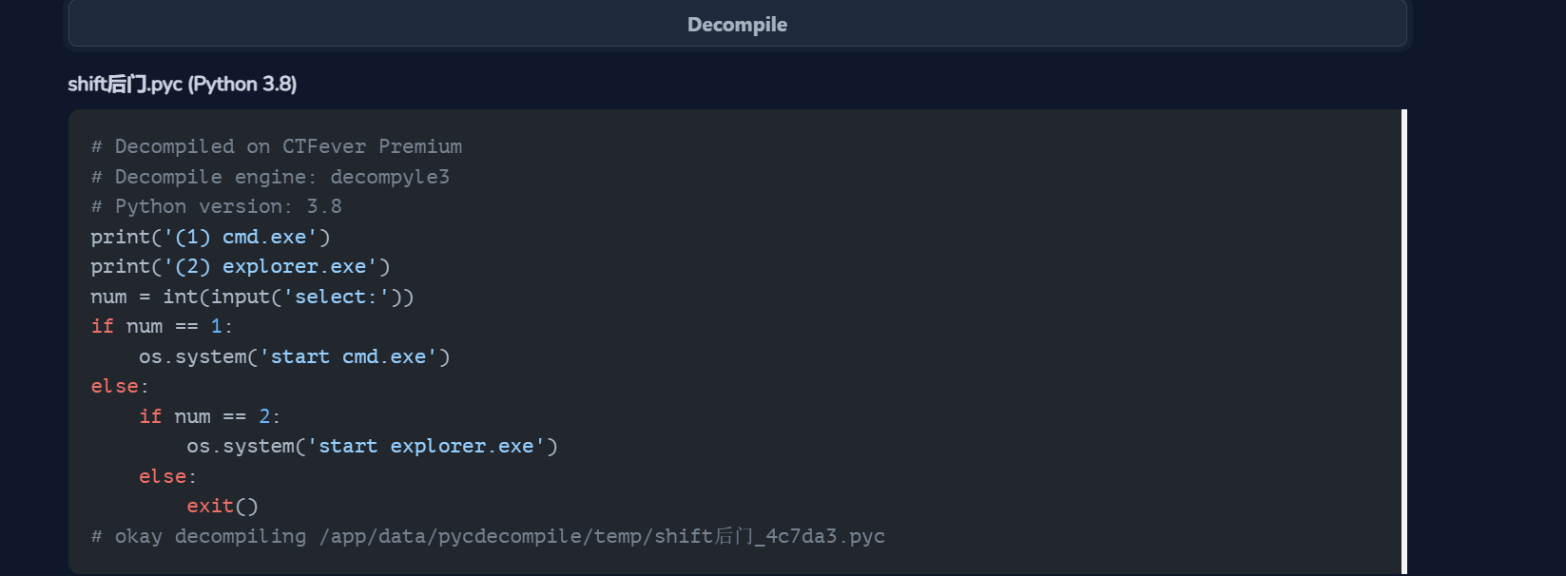Click the "Python version: 3.8" comment line
Screen dimensions: 1566x576
click(x=217, y=206)
